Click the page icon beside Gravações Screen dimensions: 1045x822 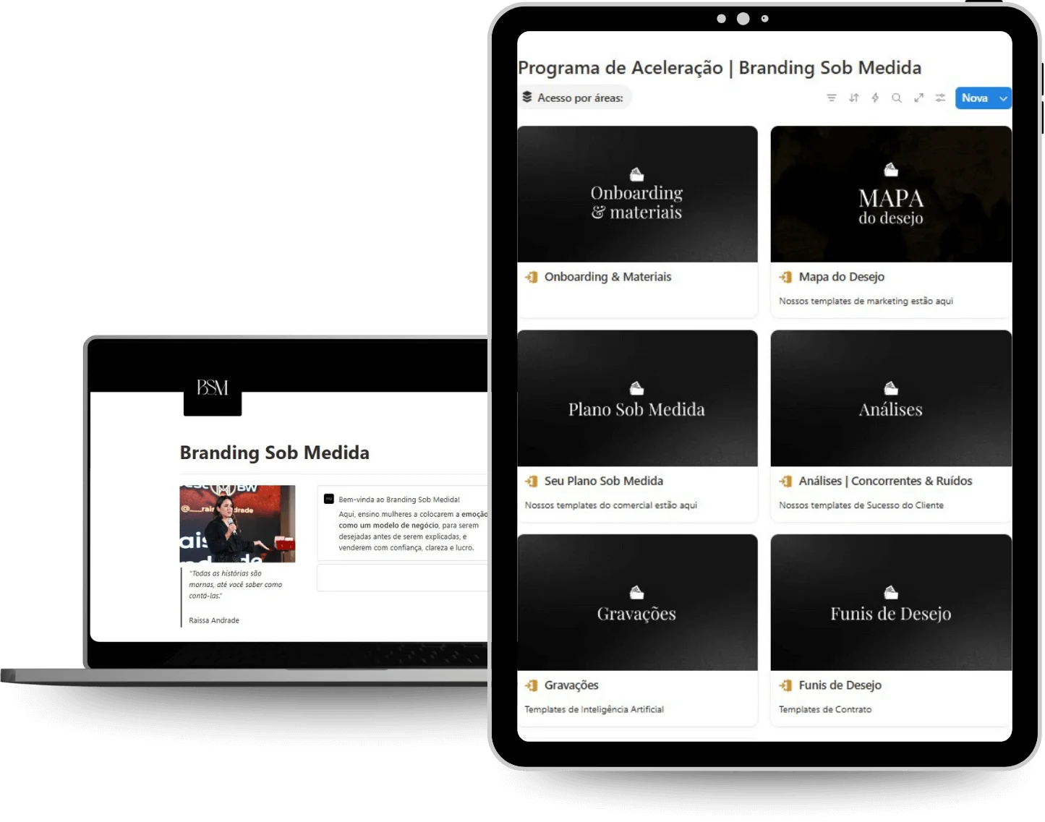coord(532,685)
